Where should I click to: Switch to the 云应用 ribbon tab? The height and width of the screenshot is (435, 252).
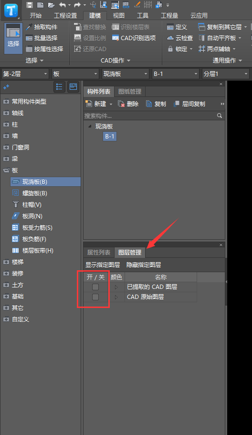199,16
